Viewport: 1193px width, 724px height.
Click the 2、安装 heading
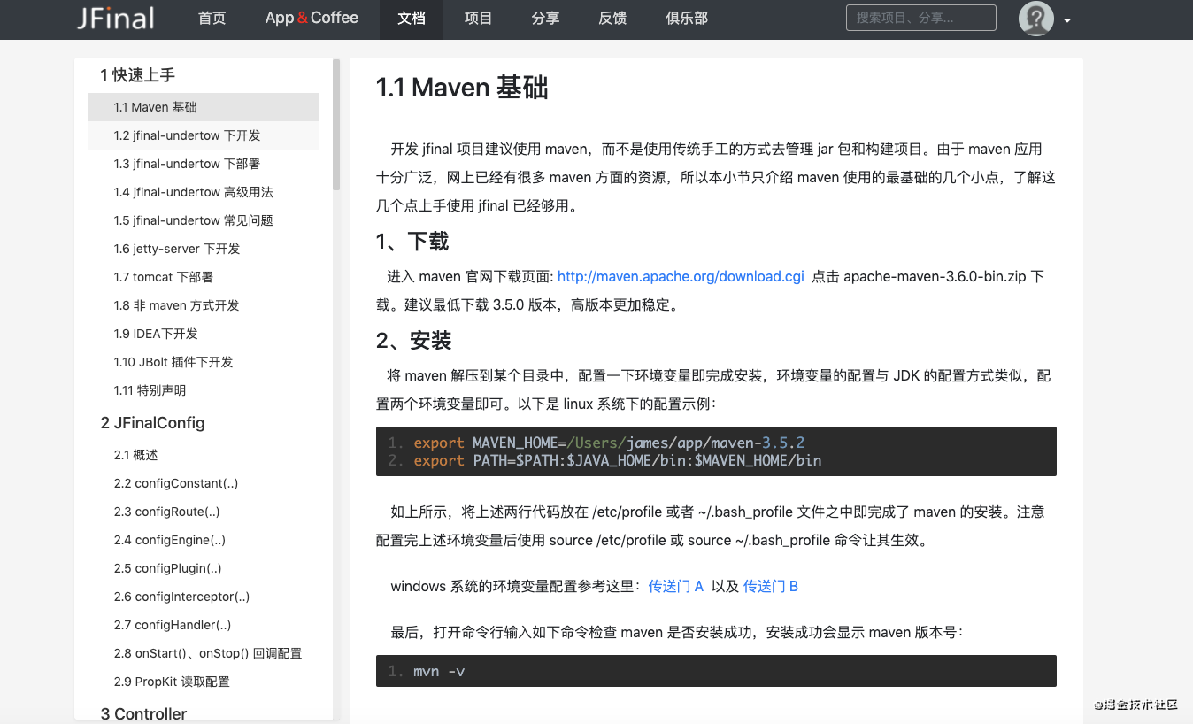(x=414, y=341)
